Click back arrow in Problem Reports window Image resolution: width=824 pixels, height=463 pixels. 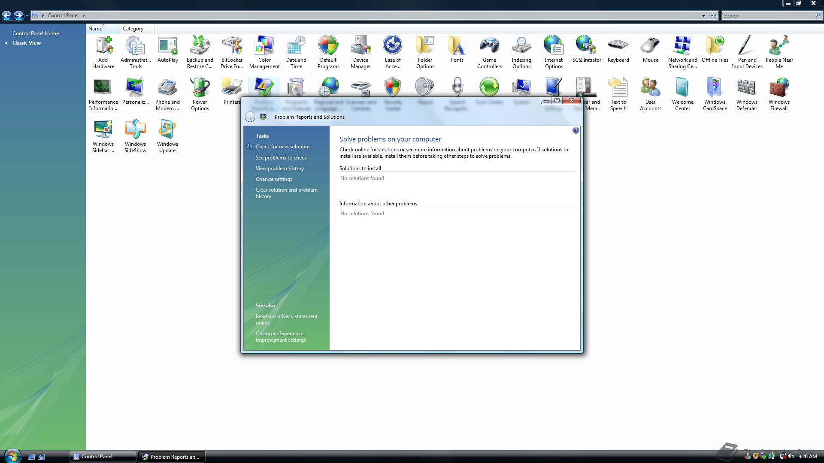pyautogui.click(x=250, y=117)
